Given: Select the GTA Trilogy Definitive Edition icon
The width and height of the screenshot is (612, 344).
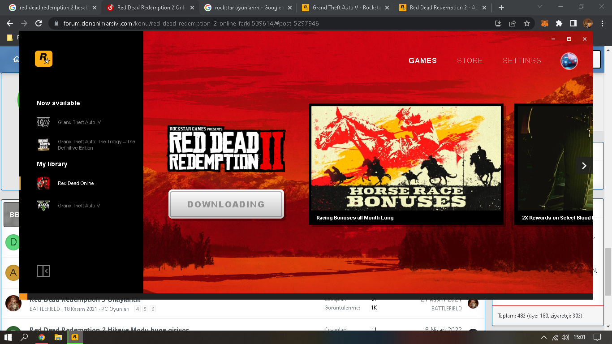Looking at the screenshot, I should tap(43, 145).
